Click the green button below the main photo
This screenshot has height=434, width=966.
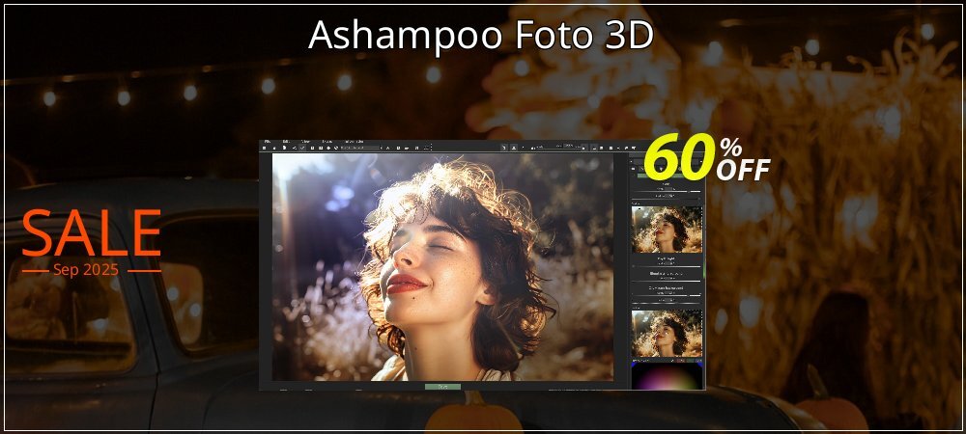point(442,387)
